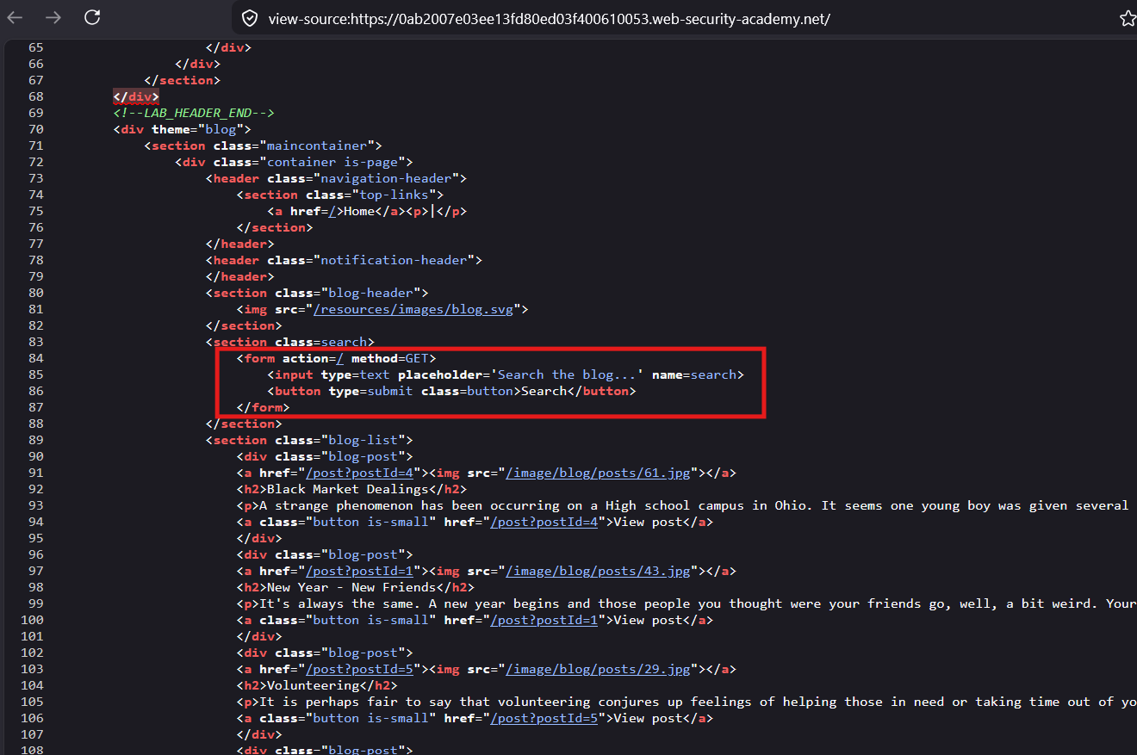This screenshot has height=755, width=1137.
Task: Open the /post?postId=5 link on line 106
Action: (544, 718)
